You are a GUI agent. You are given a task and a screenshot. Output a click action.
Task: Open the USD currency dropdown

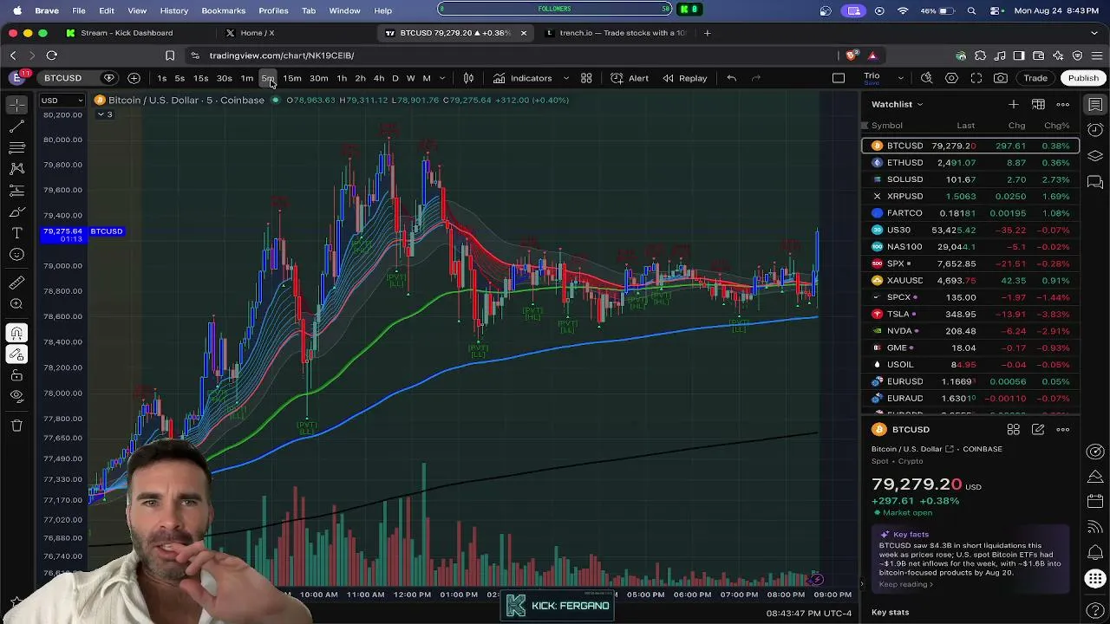(x=62, y=101)
